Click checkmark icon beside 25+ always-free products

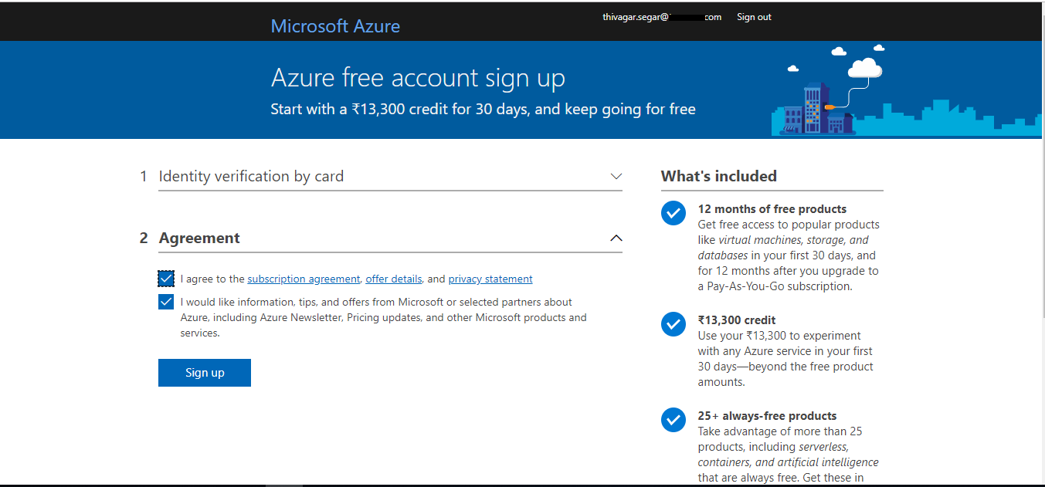tap(673, 420)
